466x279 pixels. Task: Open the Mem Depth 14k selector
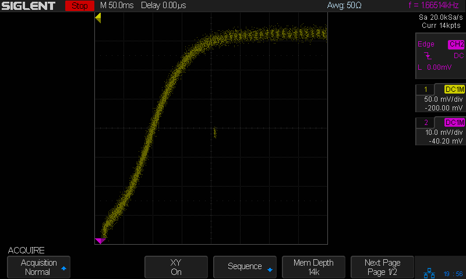tap(313, 267)
